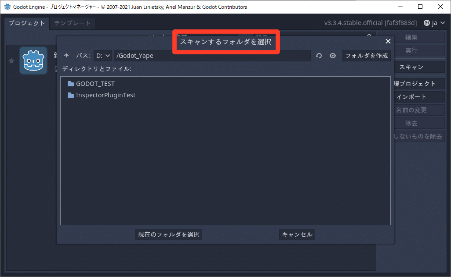Refresh the current folder listing
Viewport: 451px width, 277px height.
[319, 56]
